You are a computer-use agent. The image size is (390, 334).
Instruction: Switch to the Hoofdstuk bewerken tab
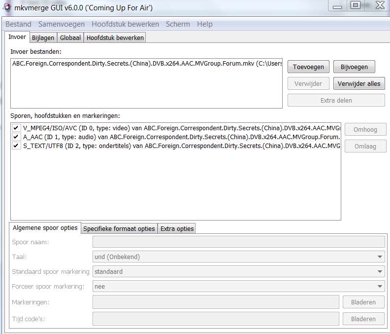[115, 37]
